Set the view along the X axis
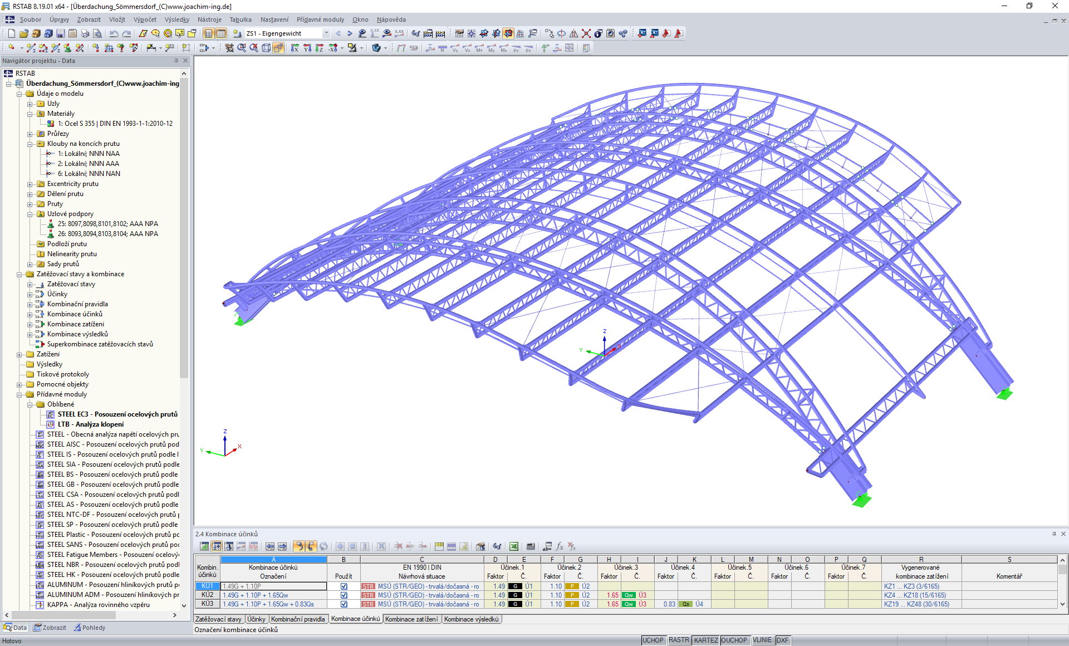Image resolution: width=1069 pixels, height=646 pixels. coord(296,48)
